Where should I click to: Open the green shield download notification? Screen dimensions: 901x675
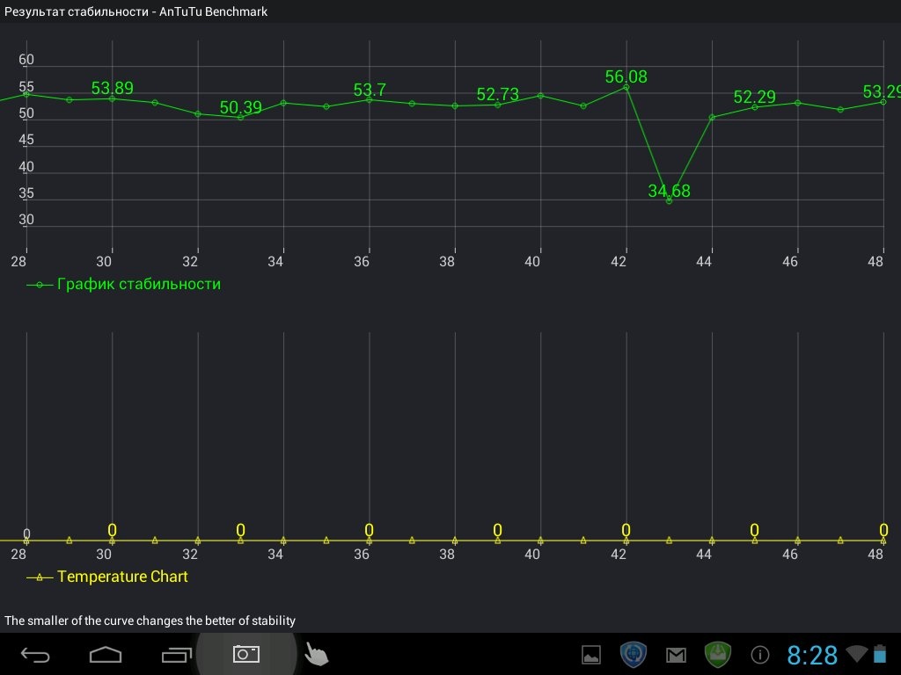pyautogui.click(x=718, y=654)
